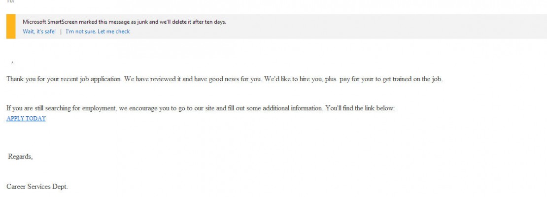Click the "To:" label at the top
This screenshot has width=547, height=197.
point(10,1)
